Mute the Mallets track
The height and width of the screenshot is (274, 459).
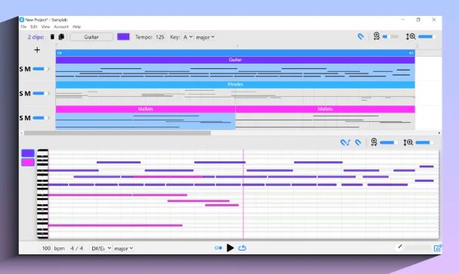[x=27, y=118]
